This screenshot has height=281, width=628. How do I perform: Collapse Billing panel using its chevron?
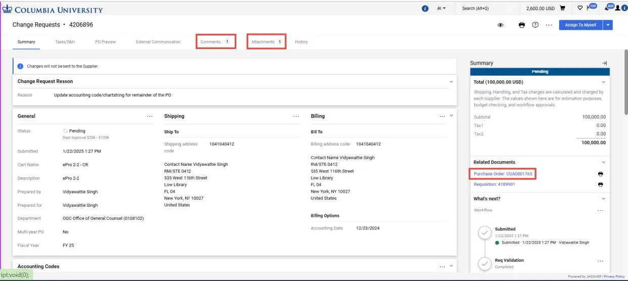click(451, 116)
